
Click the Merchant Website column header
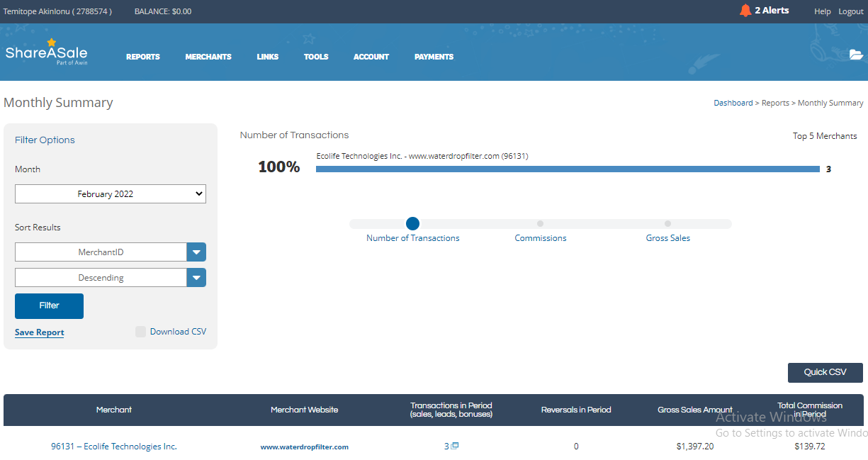pyautogui.click(x=305, y=410)
